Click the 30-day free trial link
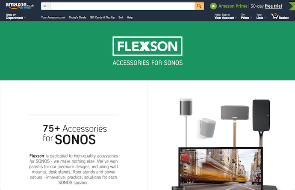Viewport: 295px width, 190px height. (266, 6)
